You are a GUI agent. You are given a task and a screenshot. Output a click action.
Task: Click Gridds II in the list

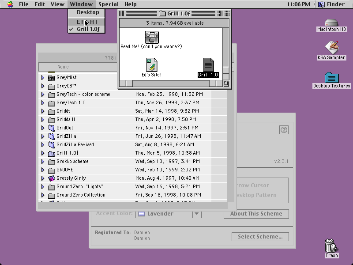tap(66, 119)
